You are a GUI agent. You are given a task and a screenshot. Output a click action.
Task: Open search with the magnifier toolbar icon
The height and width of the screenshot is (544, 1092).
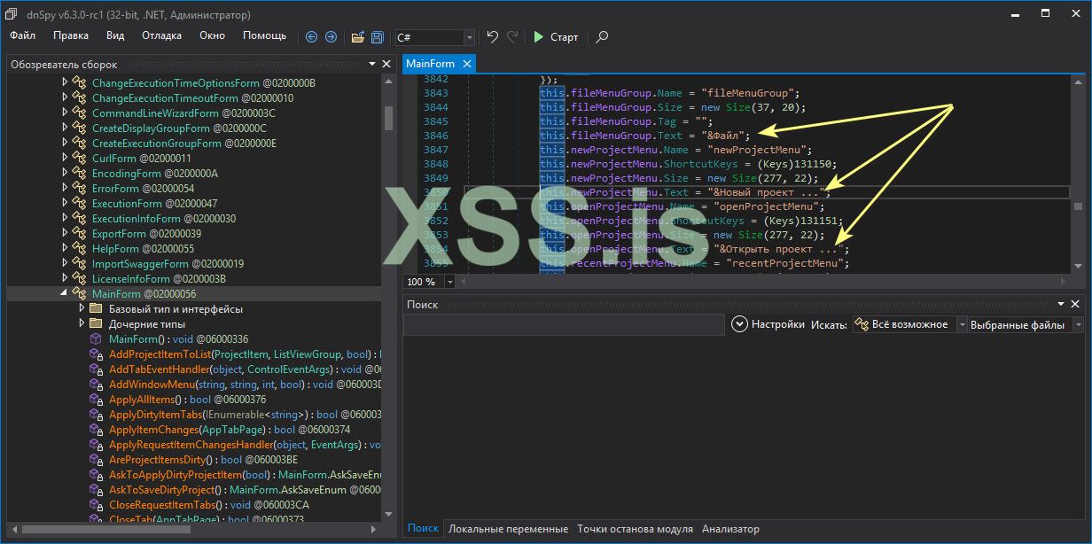(x=603, y=37)
